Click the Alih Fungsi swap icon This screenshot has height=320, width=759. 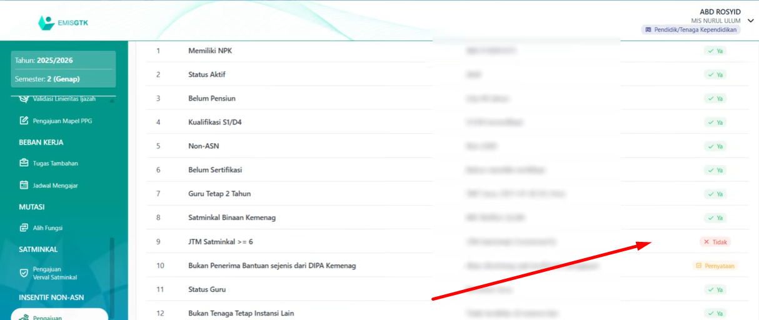24,228
